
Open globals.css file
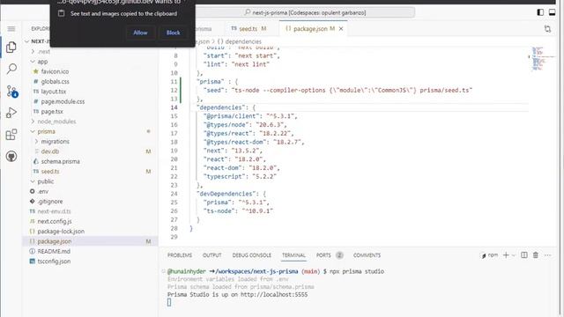[x=55, y=82]
